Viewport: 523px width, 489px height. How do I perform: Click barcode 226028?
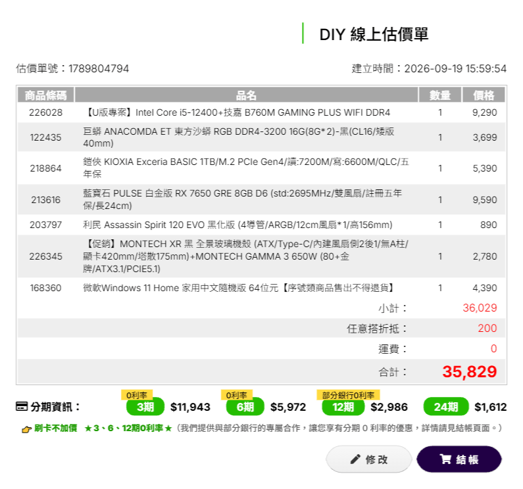coord(45,112)
